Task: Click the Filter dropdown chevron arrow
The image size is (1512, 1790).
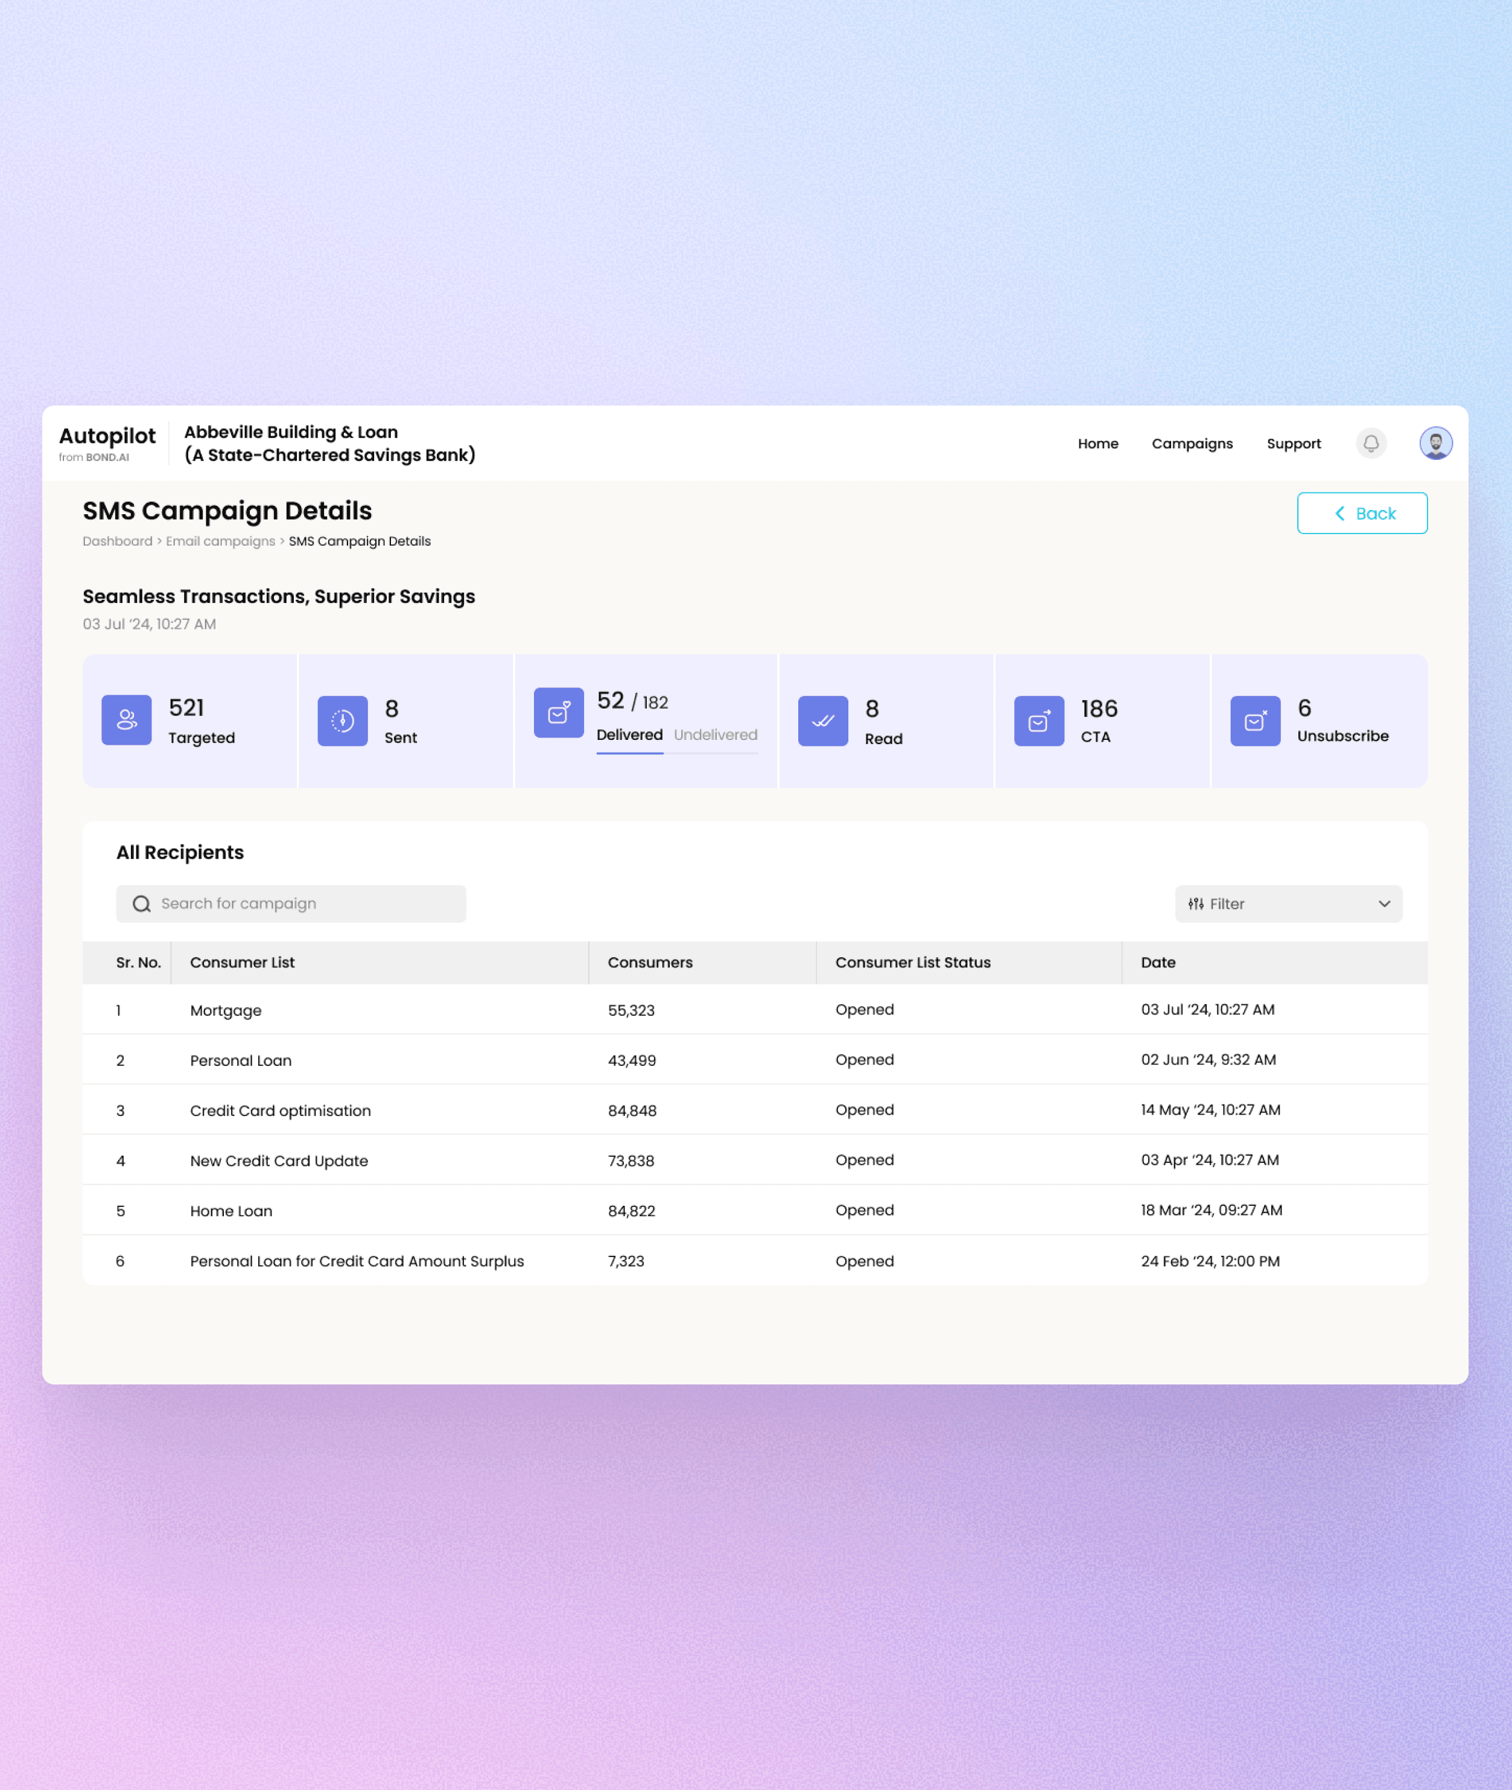Action: coord(1383,903)
